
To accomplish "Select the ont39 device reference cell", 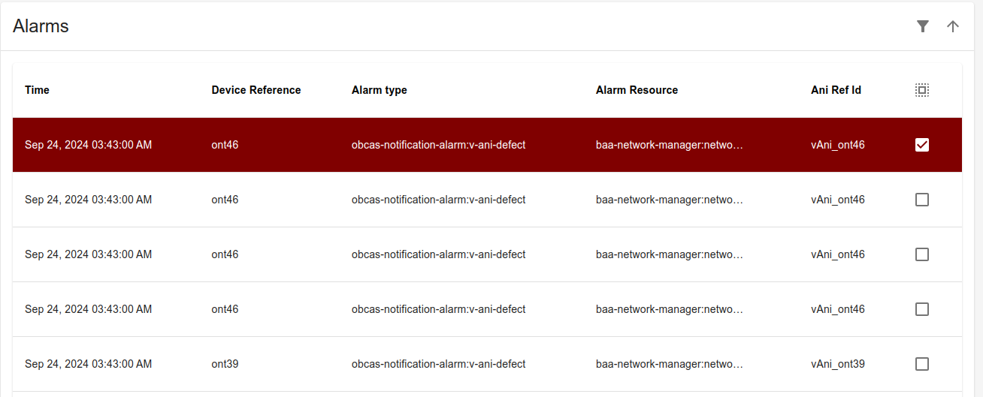I will (225, 364).
